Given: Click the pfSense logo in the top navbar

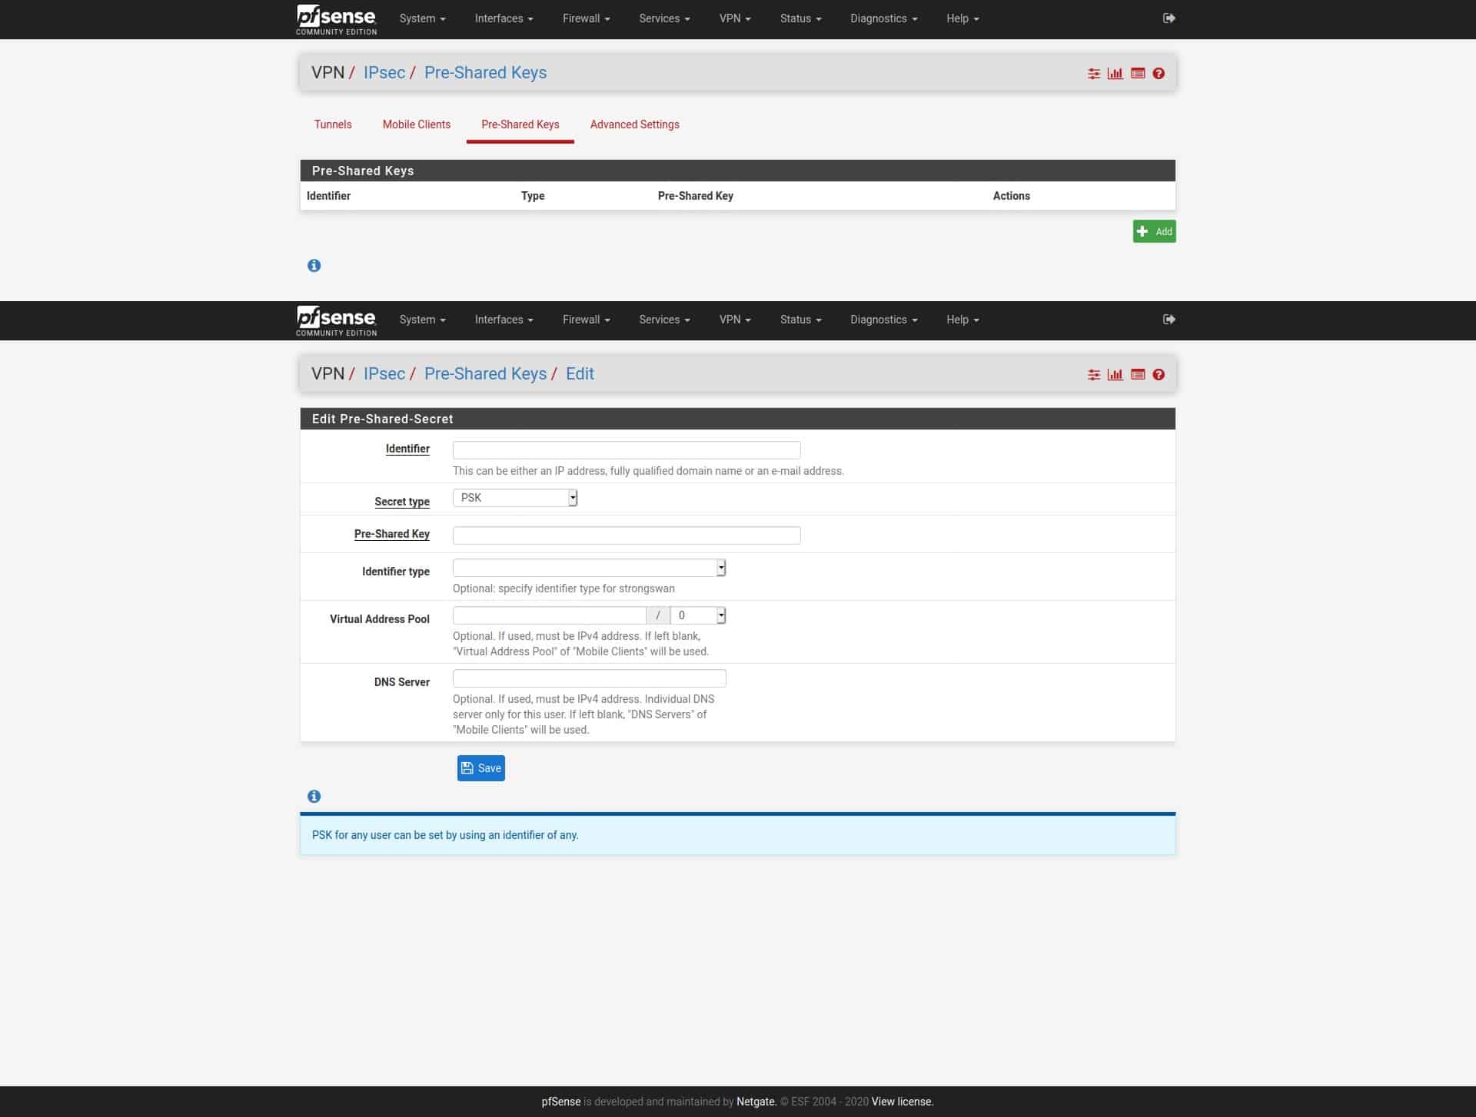Looking at the screenshot, I should 336,19.
